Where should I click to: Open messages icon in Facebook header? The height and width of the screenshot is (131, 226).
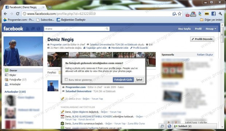[33, 29]
